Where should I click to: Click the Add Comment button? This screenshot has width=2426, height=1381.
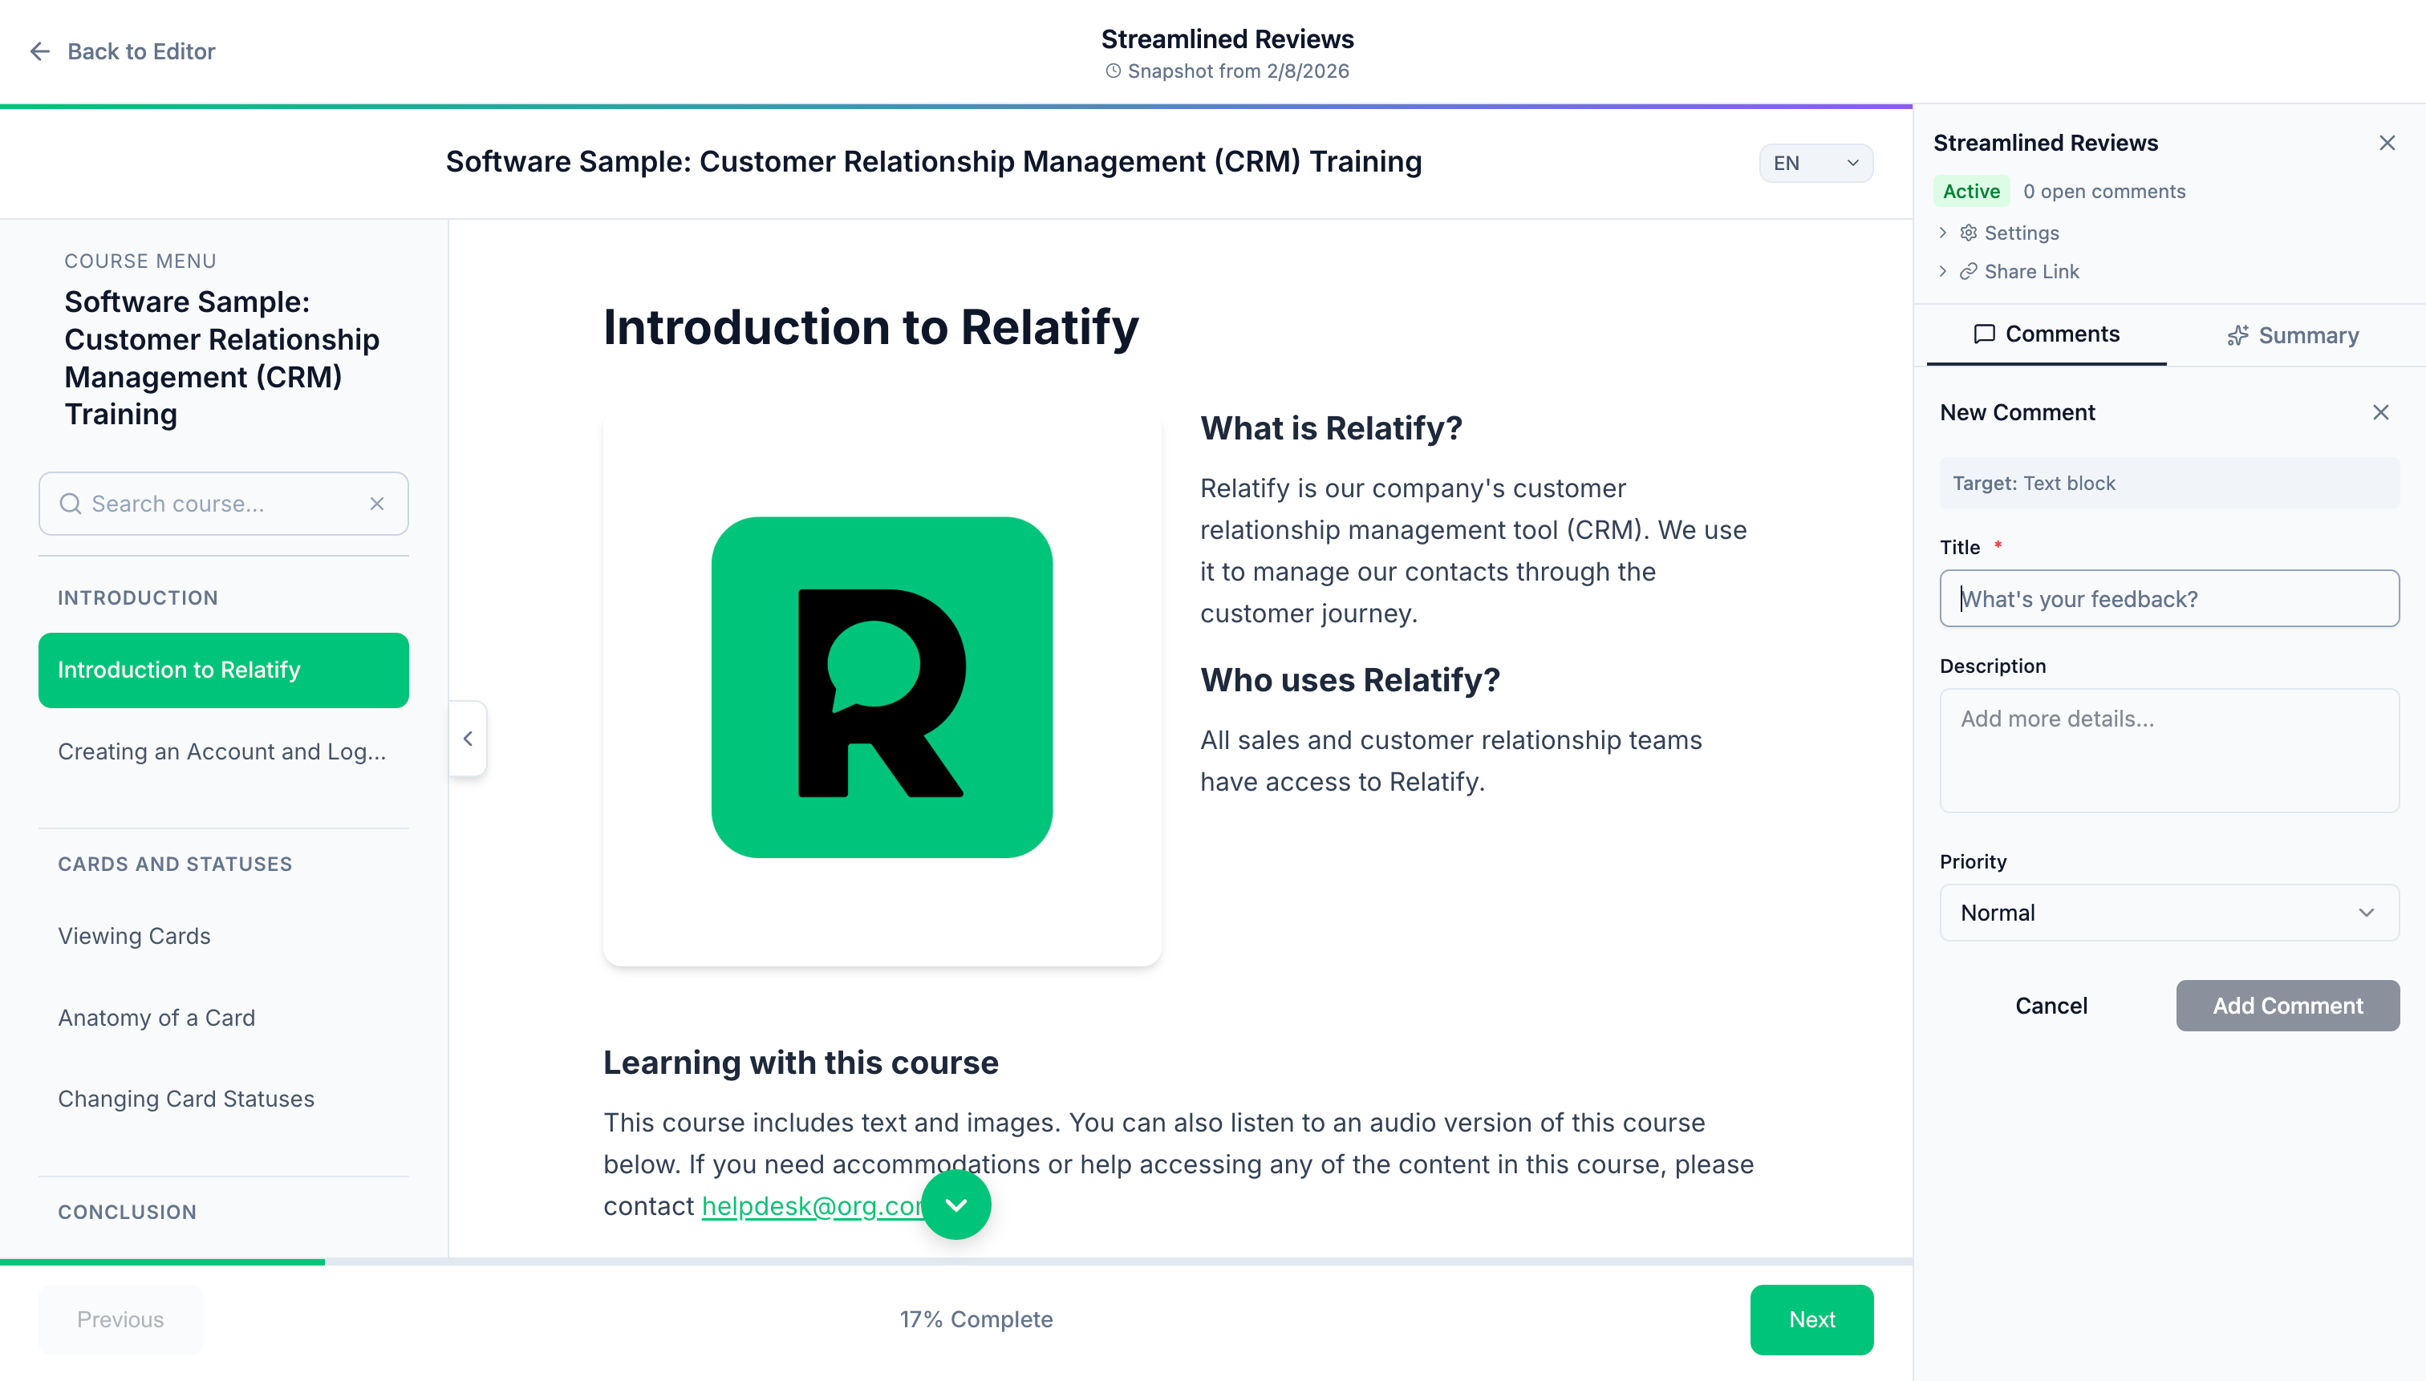tap(2286, 1006)
